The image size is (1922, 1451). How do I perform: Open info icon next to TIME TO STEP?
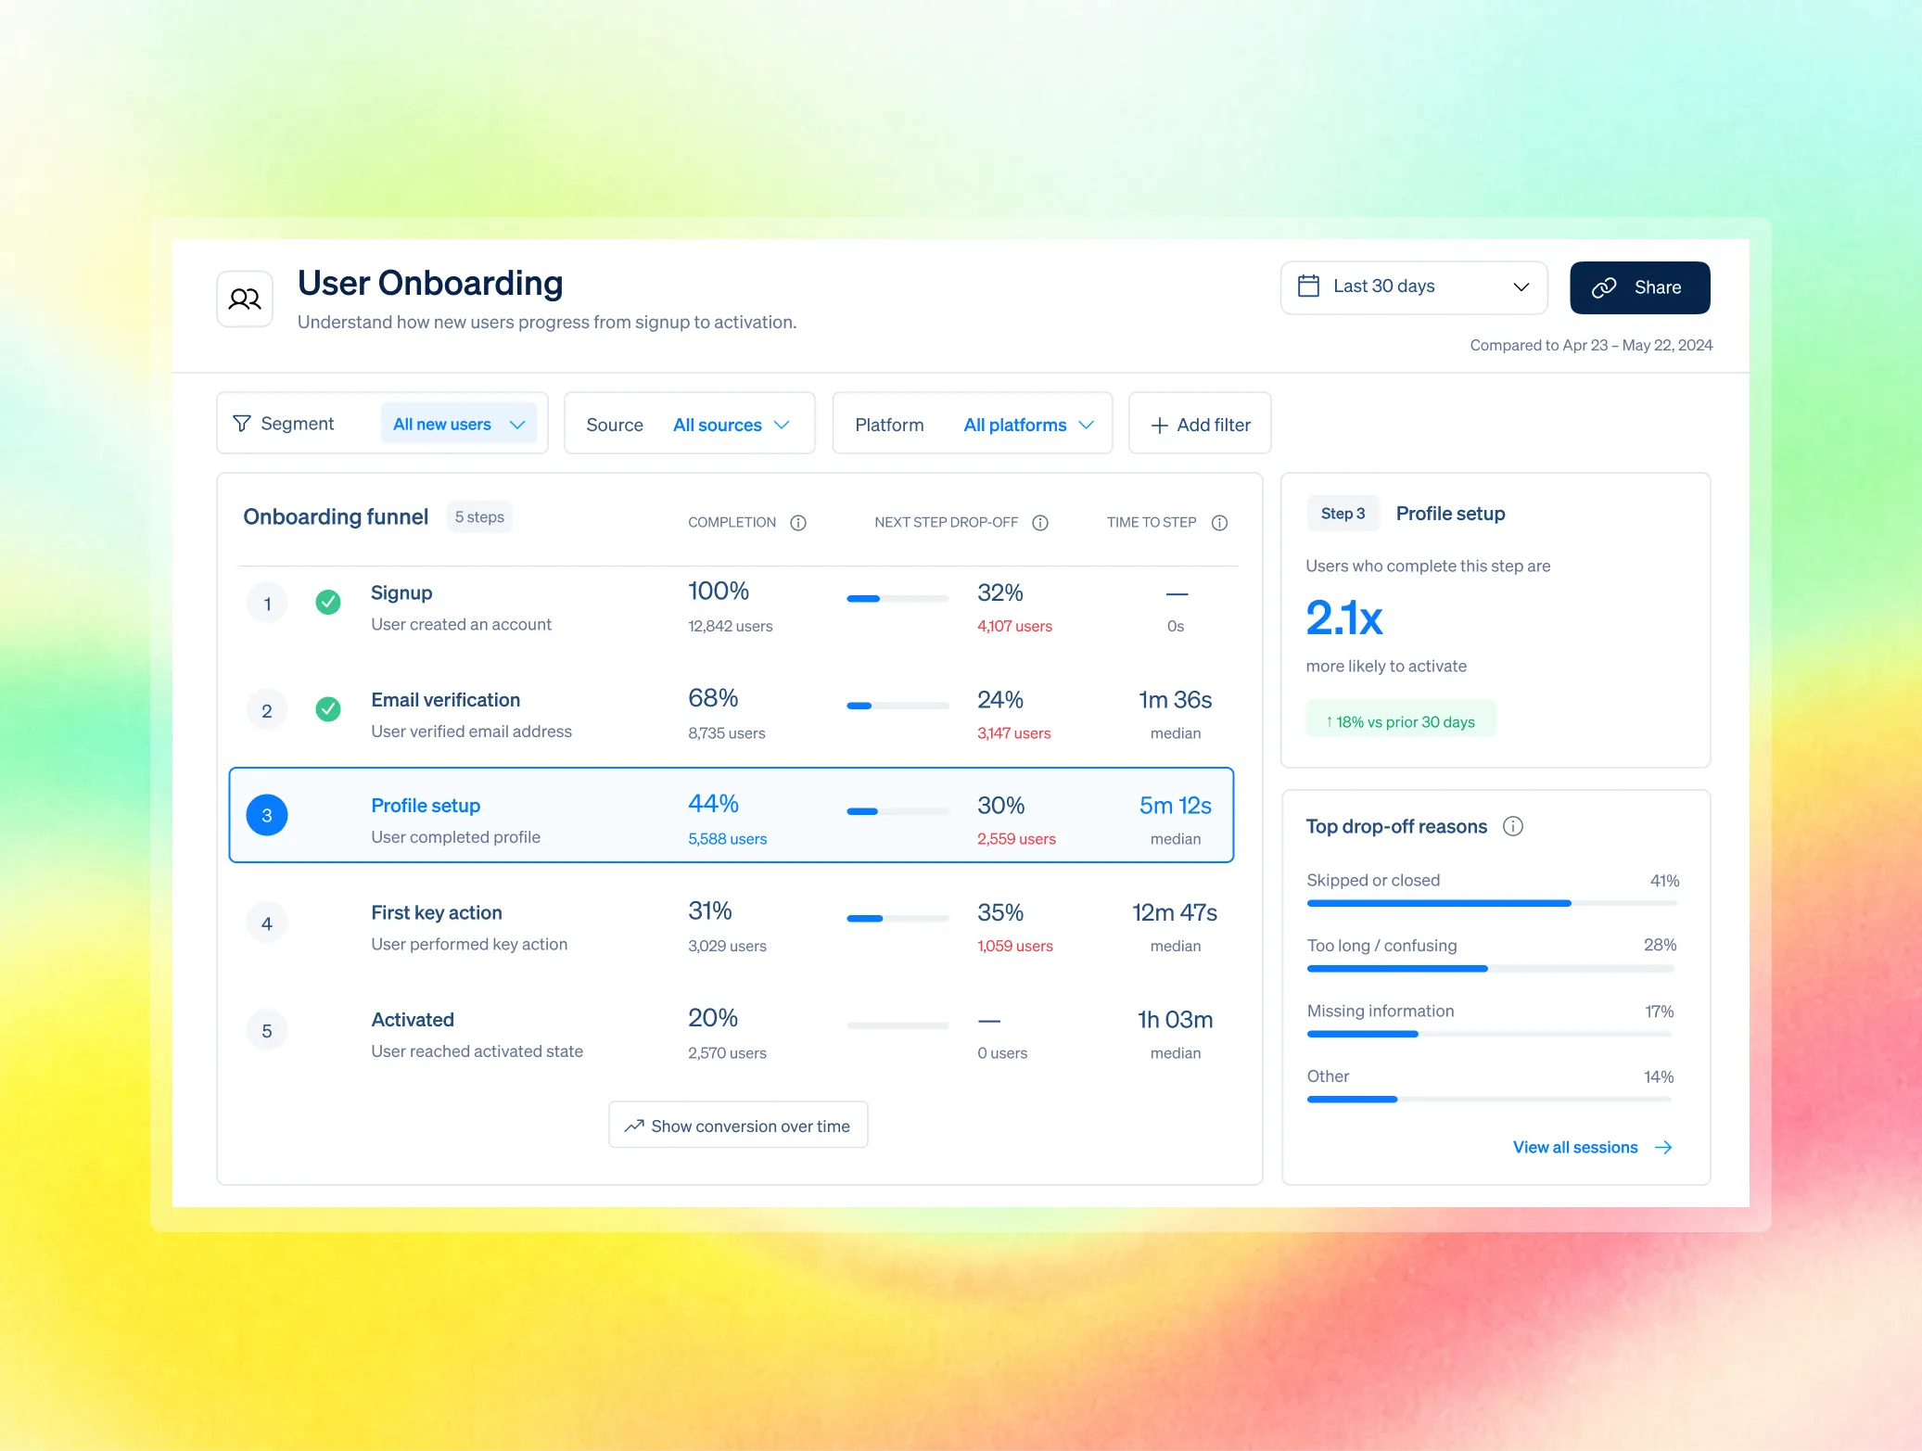1220,523
